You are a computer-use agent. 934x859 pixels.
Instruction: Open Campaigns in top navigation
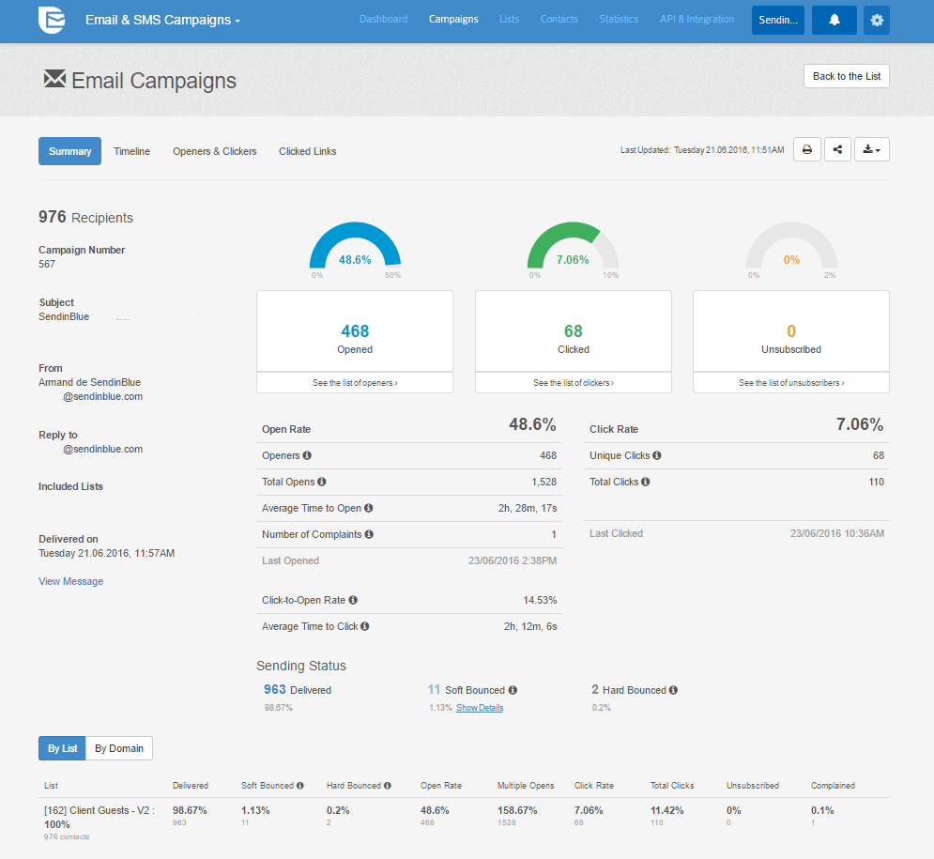pyautogui.click(x=453, y=19)
